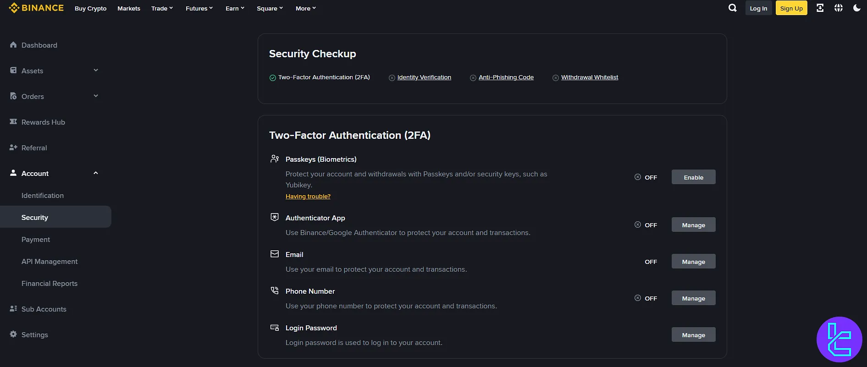
Task: Click Enable for Passkeys (Biometrics)
Action: (x=693, y=177)
